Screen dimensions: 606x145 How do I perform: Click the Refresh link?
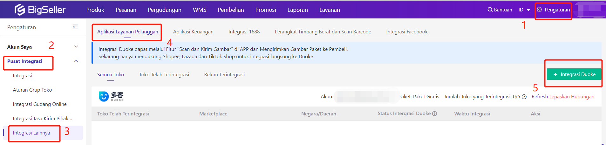(540, 97)
